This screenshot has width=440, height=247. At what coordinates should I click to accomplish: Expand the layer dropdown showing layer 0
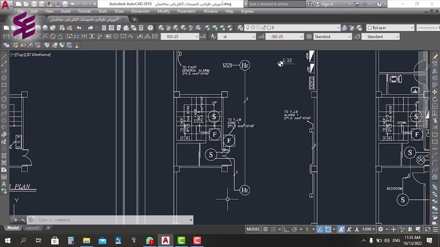[x=338, y=28]
